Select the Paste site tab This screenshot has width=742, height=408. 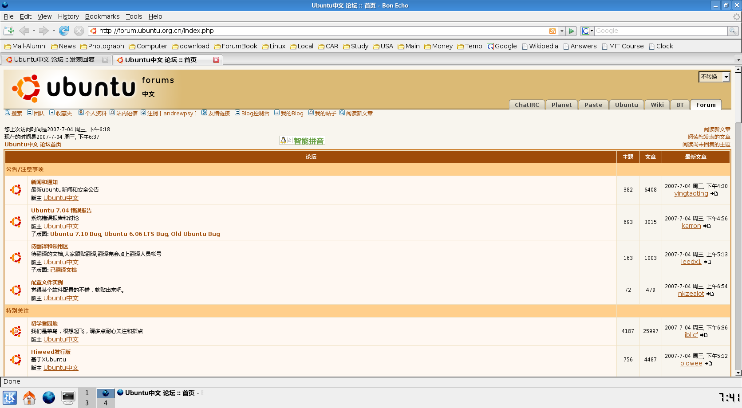click(593, 105)
